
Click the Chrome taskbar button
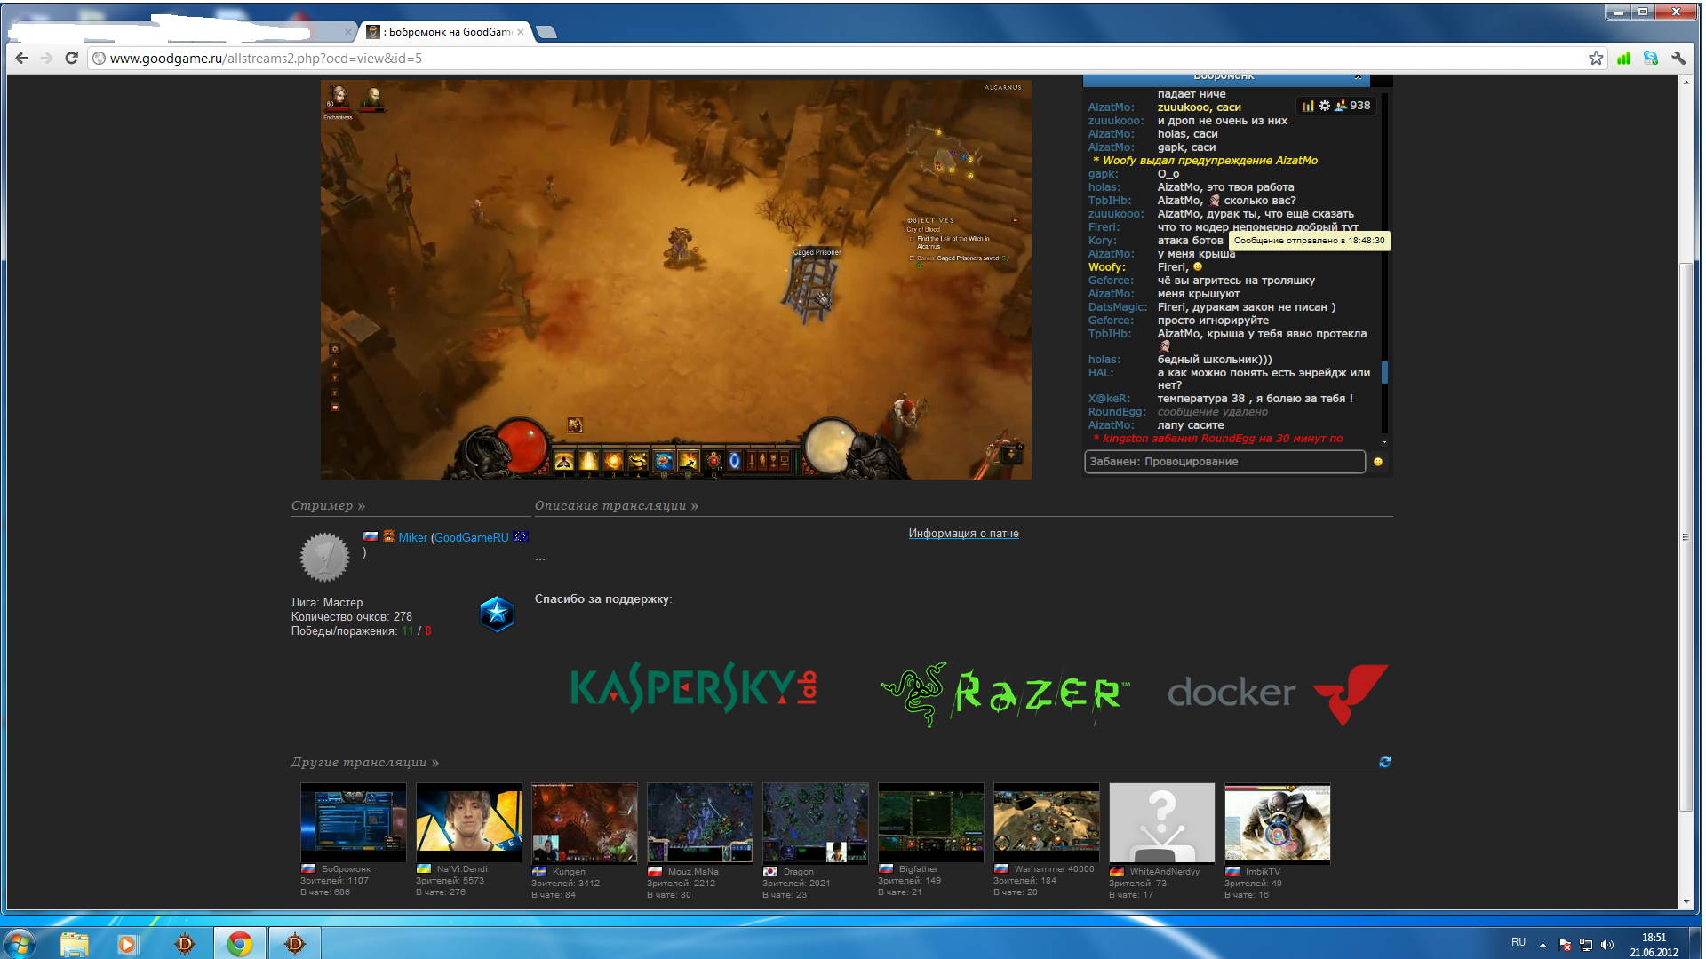pyautogui.click(x=239, y=944)
